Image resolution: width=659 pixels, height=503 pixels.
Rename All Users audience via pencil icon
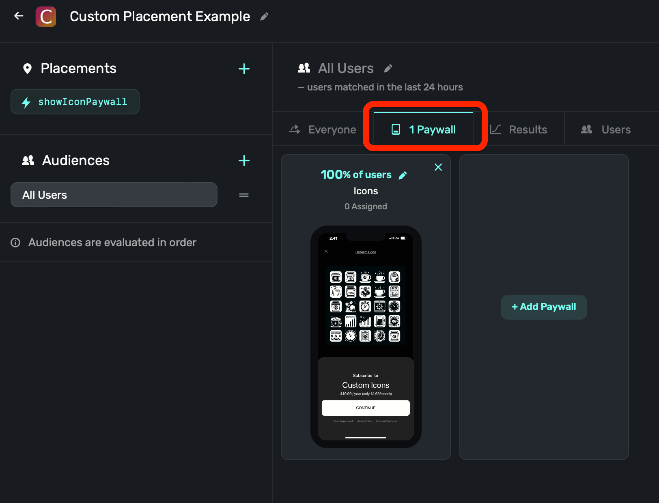pos(388,69)
